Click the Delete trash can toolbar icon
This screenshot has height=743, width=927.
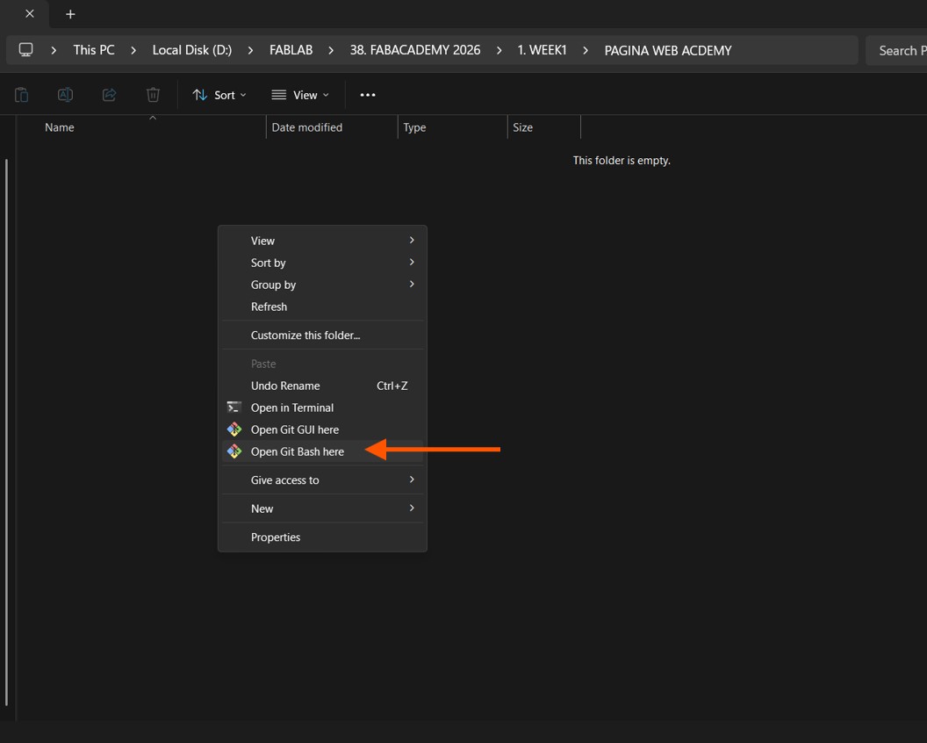click(153, 95)
